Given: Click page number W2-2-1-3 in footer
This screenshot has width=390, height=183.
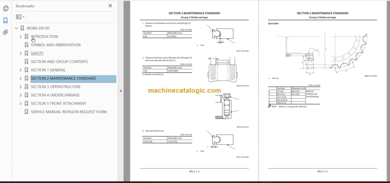Looking at the screenshot, I should click(x=322, y=171).
